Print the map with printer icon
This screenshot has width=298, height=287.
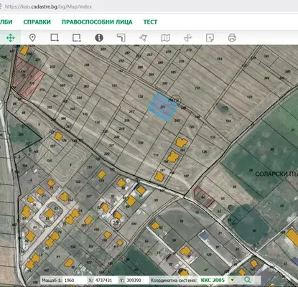point(232,37)
